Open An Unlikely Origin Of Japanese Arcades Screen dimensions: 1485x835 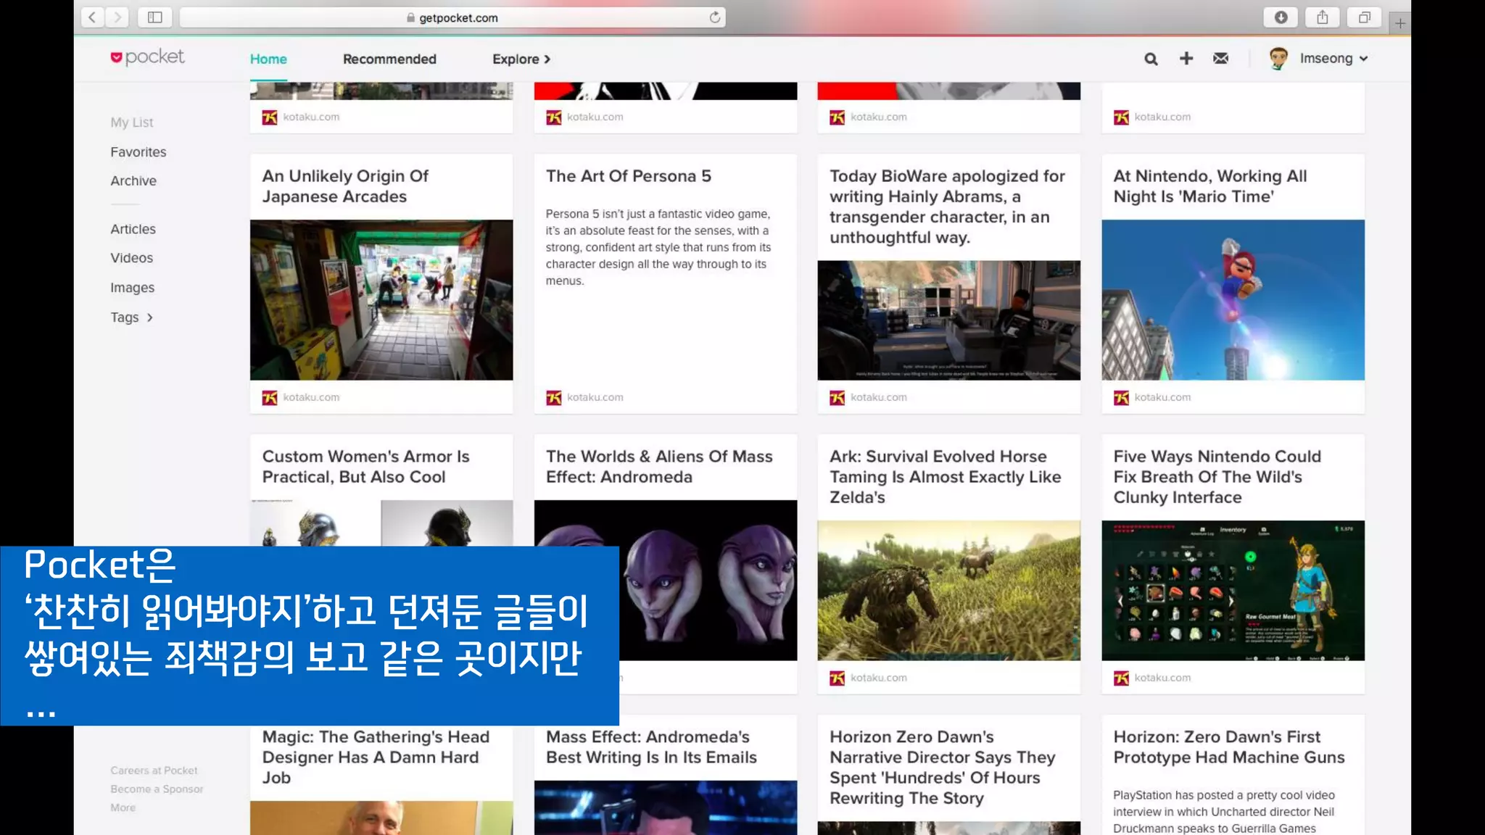coord(345,186)
